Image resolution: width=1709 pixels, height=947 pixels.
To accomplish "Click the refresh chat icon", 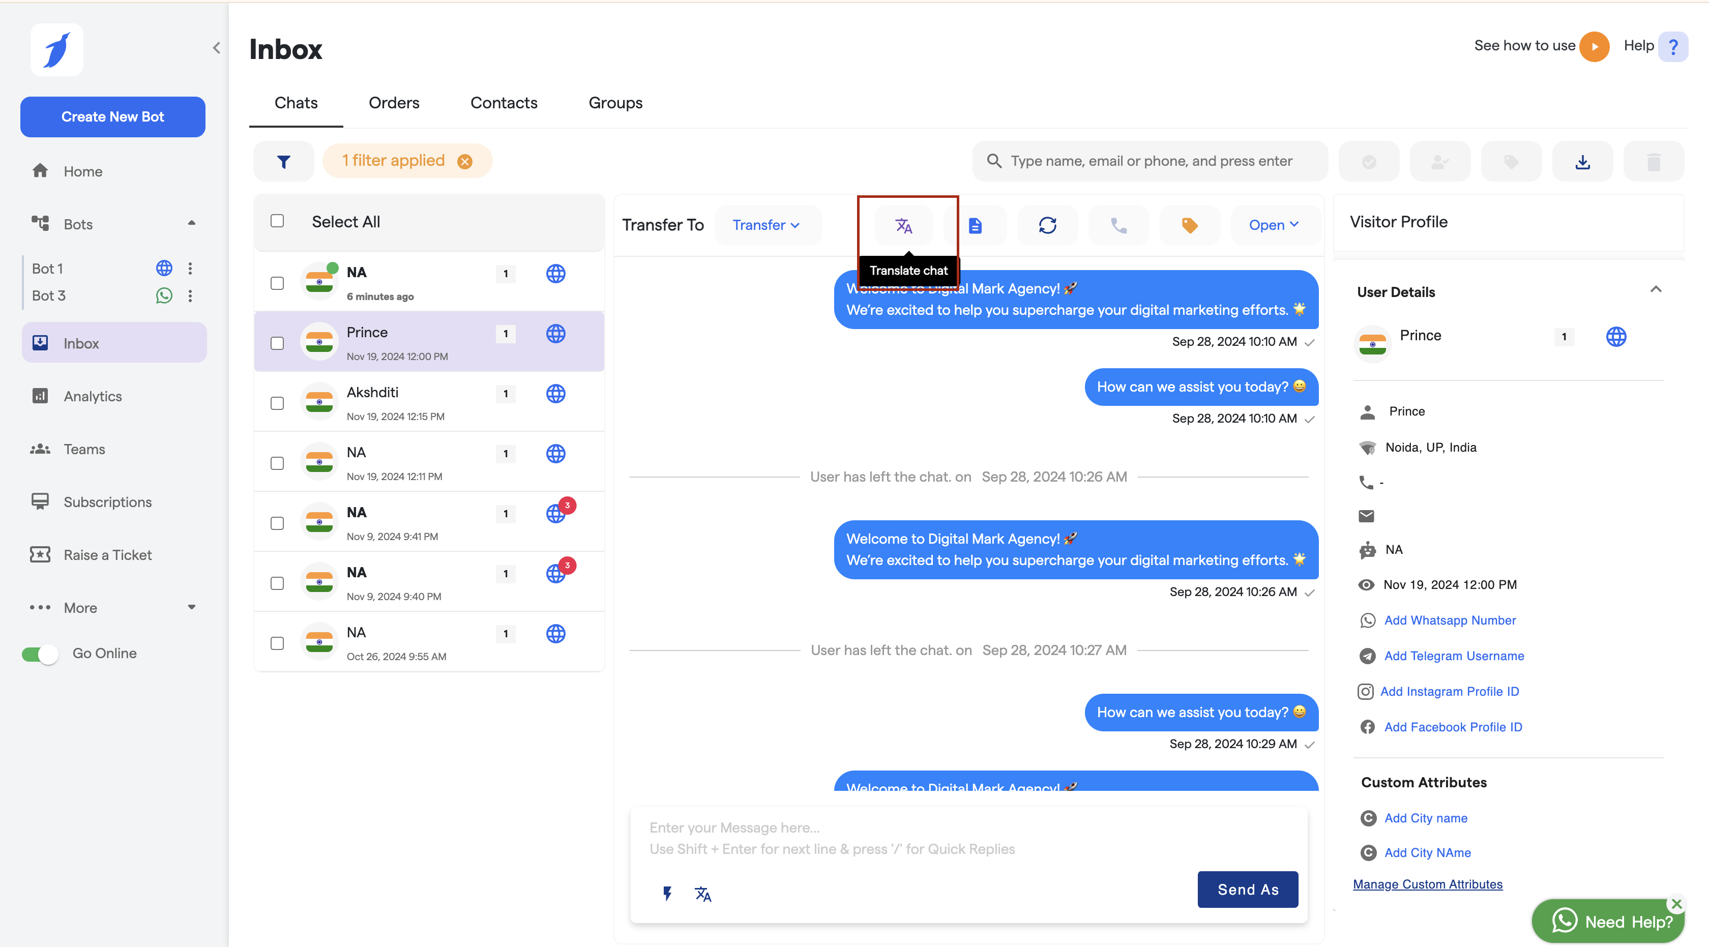I will coord(1047,225).
